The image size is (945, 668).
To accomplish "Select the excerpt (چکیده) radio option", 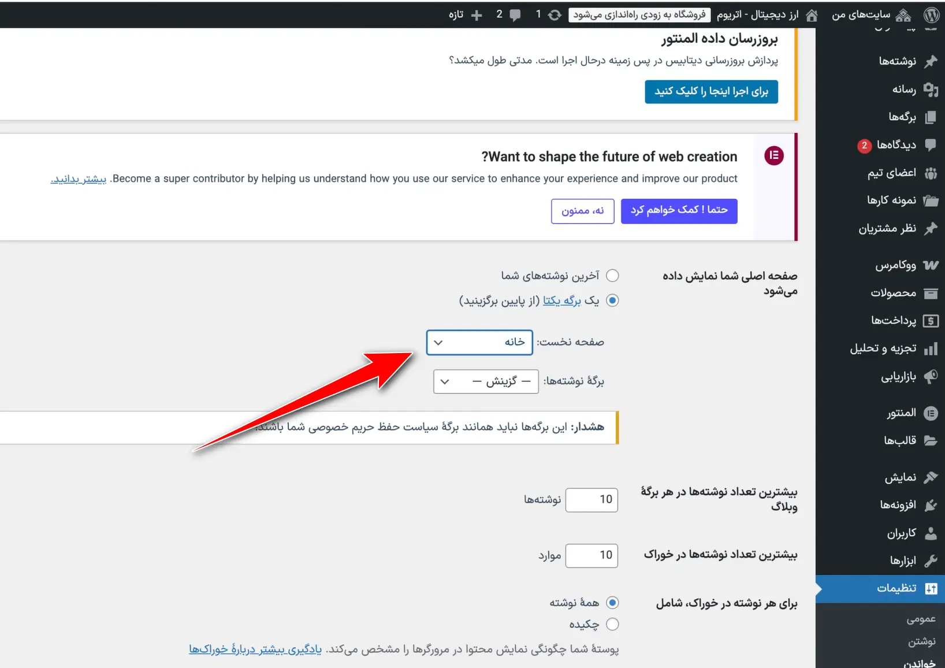I will point(613,624).
